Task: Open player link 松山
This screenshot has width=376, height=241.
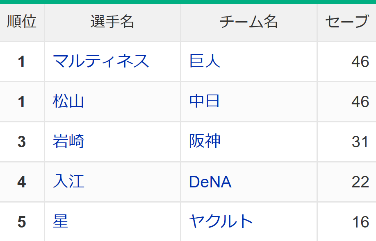Action: (x=68, y=101)
